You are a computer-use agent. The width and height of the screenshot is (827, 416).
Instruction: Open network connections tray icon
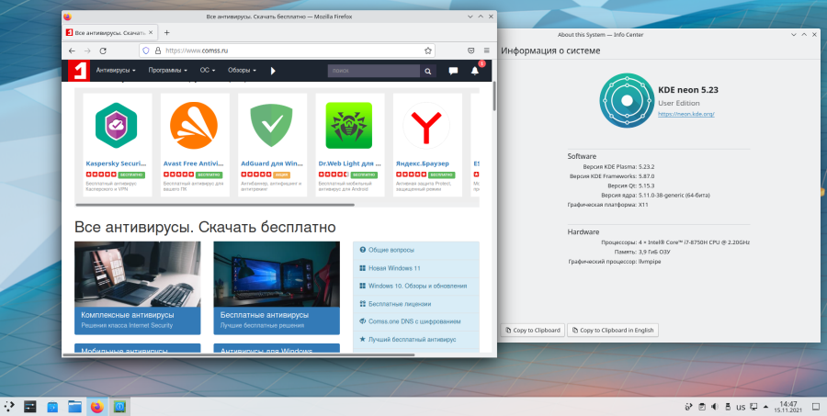click(x=754, y=407)
